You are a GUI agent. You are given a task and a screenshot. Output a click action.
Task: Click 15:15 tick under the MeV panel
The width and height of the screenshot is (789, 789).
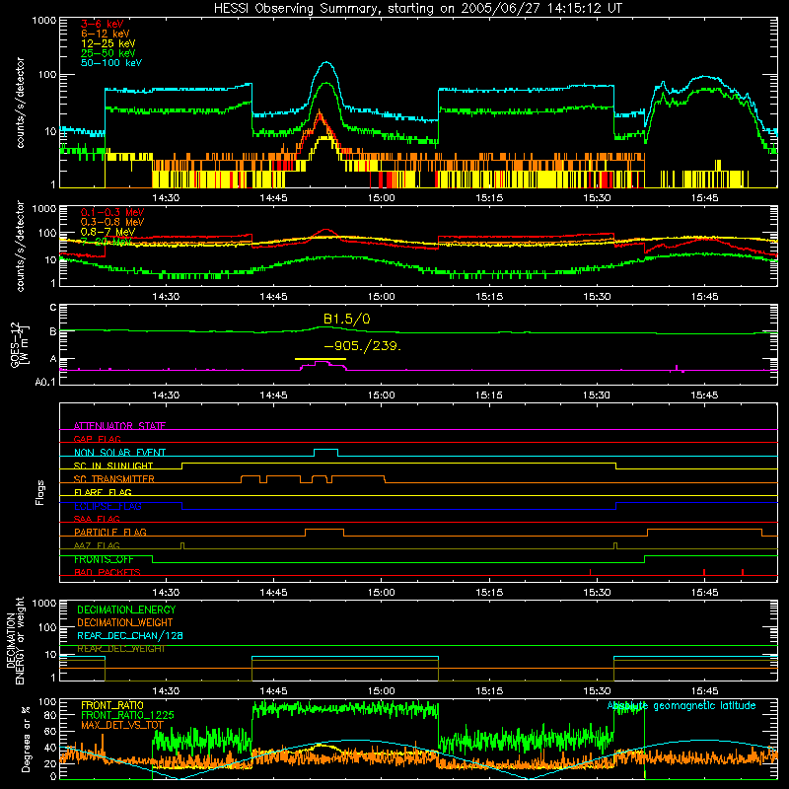click(x=489, y=297)
